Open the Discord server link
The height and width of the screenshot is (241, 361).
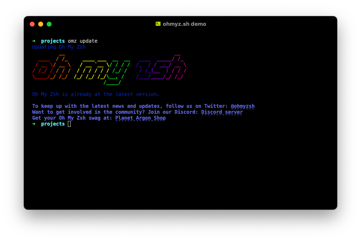point(222,112)
